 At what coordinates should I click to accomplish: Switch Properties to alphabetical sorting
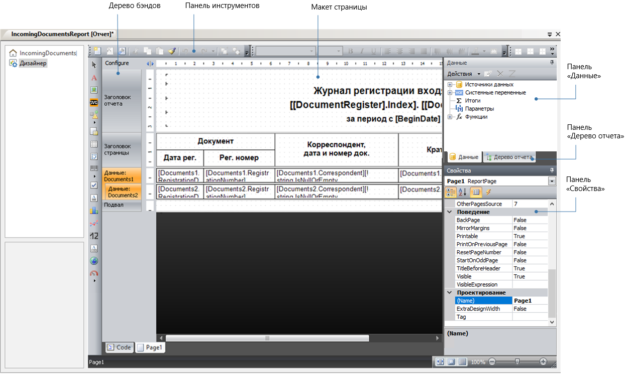pyautogui.click(x=463, y=192)
